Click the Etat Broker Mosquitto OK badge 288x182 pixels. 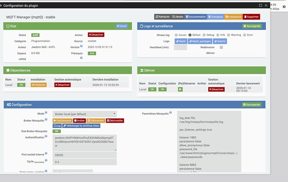(x=57, y=131)
